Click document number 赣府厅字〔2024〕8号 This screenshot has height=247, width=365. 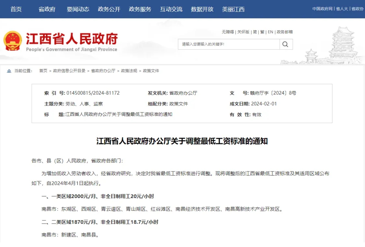tap(273, 93)
